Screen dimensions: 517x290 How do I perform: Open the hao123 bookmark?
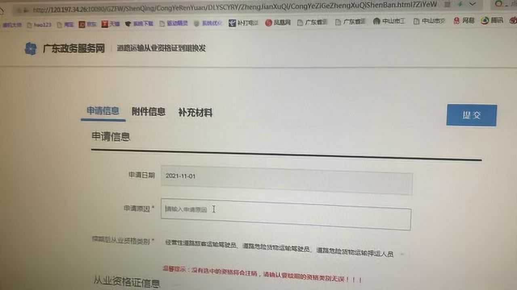click(40, 25)
